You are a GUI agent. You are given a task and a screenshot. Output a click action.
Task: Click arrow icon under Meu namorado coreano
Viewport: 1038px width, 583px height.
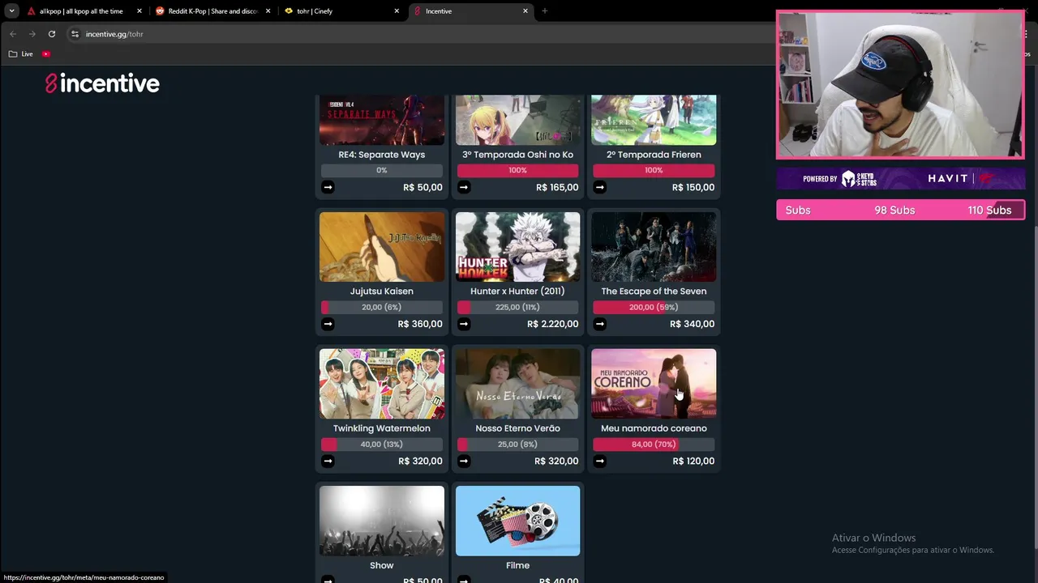599,461
